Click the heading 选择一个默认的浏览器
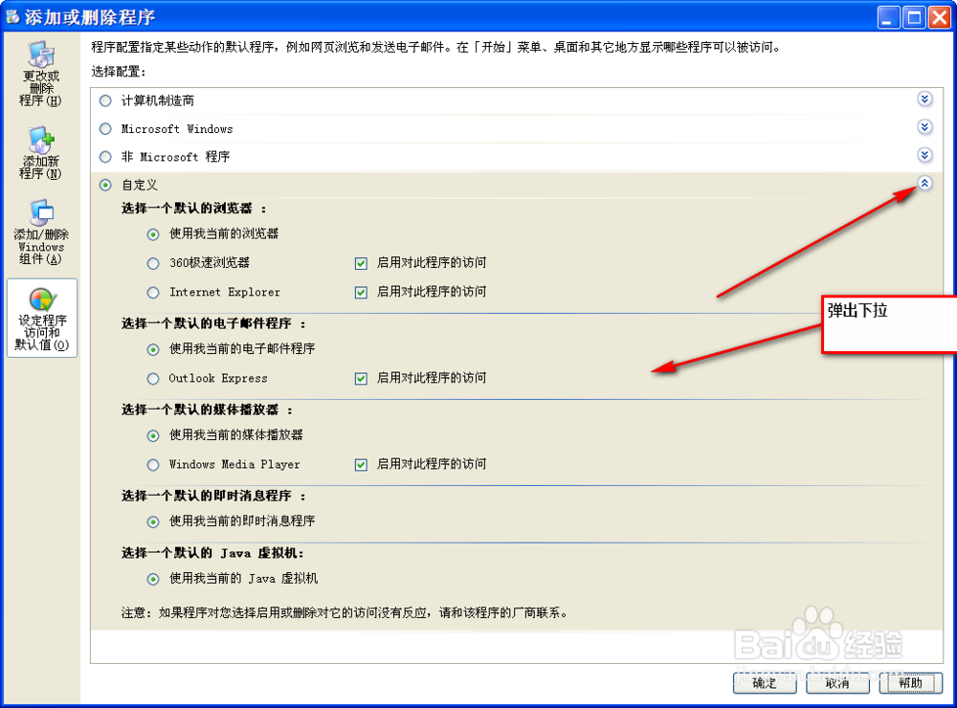The width and height of the screenshot is (957, 708). click(194, 209)
